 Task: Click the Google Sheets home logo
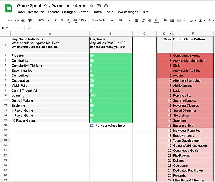tap(8, 8)
